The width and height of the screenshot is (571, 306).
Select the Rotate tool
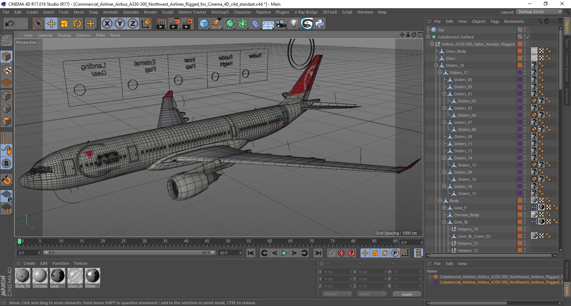[x=77, y=24]
